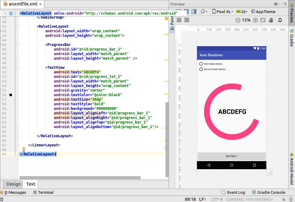This screenshot has width=295, height=202.
Task: Change the LF line separator setting
Action: [x=202, y=199]
